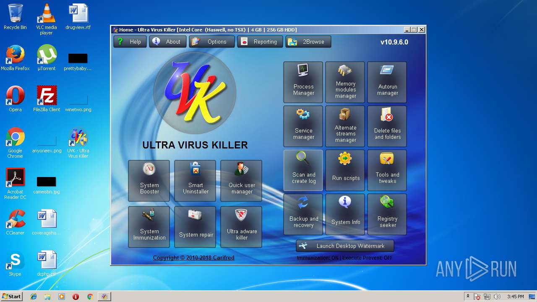Open Alternate streams manager
The image size is (537, 302).
pyautogui.click(x=345, y=126)
